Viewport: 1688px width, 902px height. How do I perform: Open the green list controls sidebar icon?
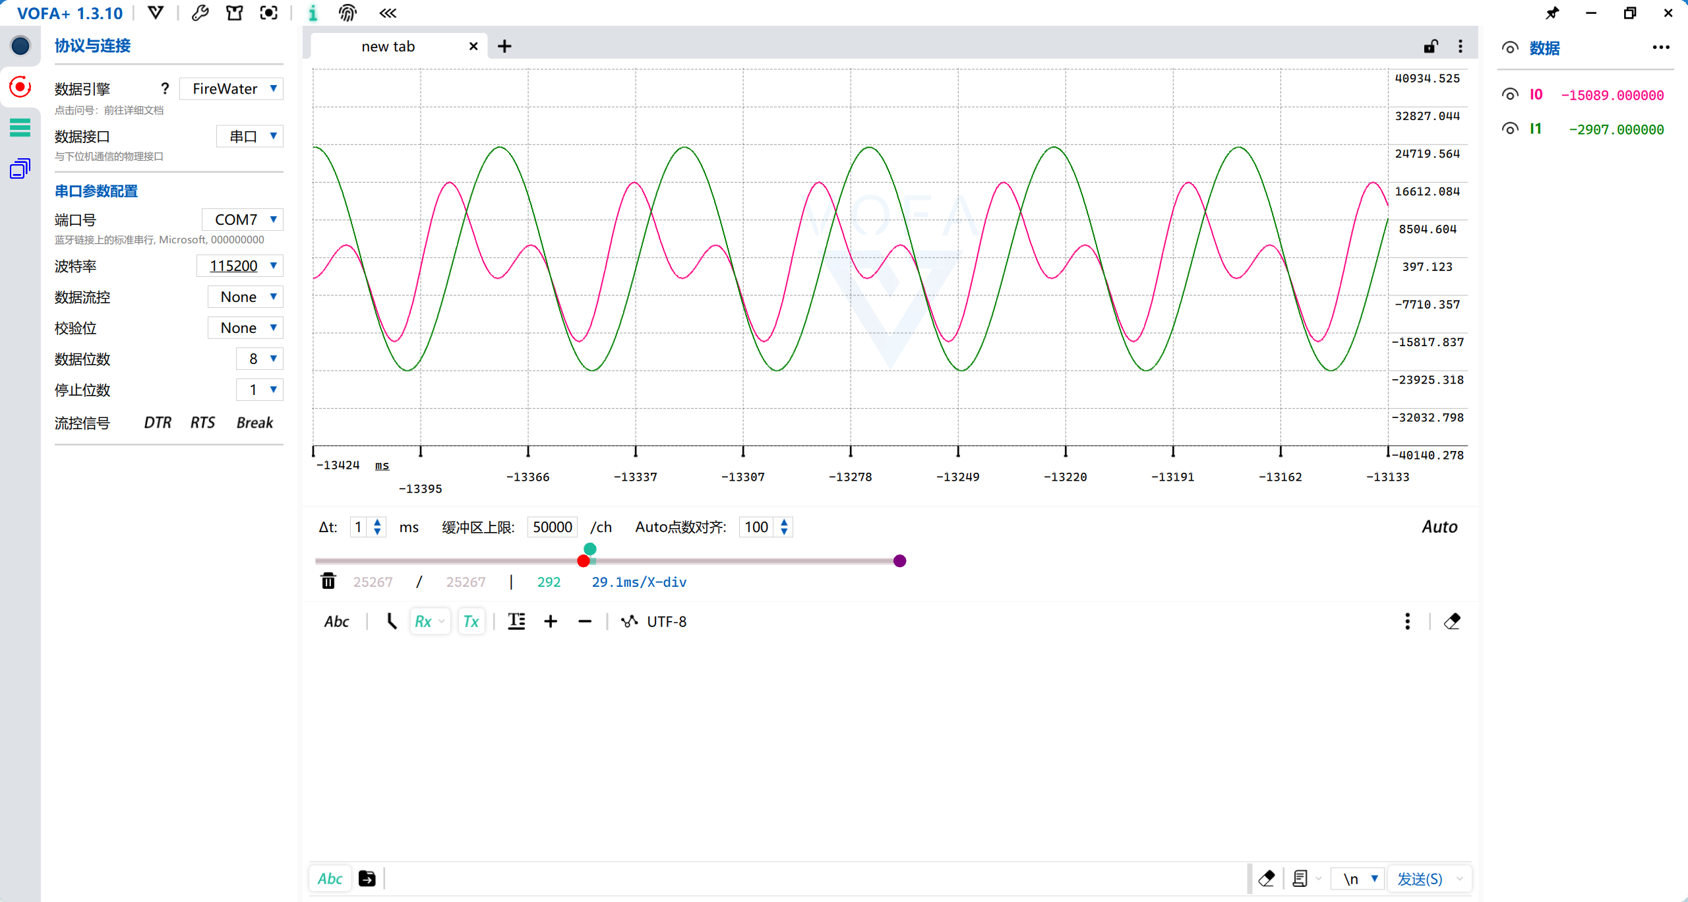pos(20,127)
